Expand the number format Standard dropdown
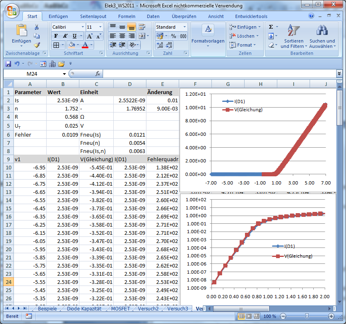This screenshot has height=324, width=346. [x=184, y=27]
